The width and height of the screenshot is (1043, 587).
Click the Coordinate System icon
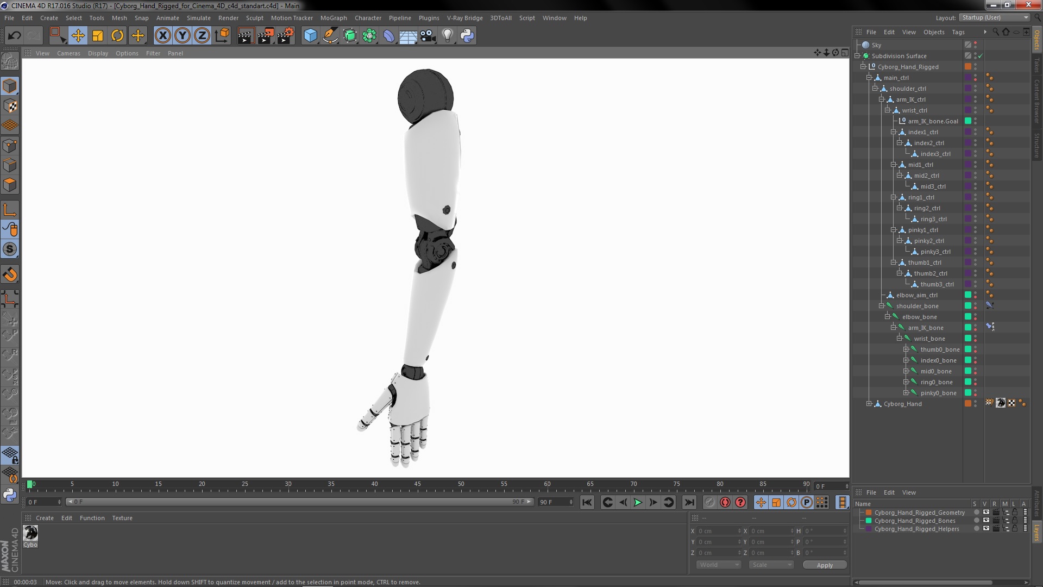(x=222, y=36)
